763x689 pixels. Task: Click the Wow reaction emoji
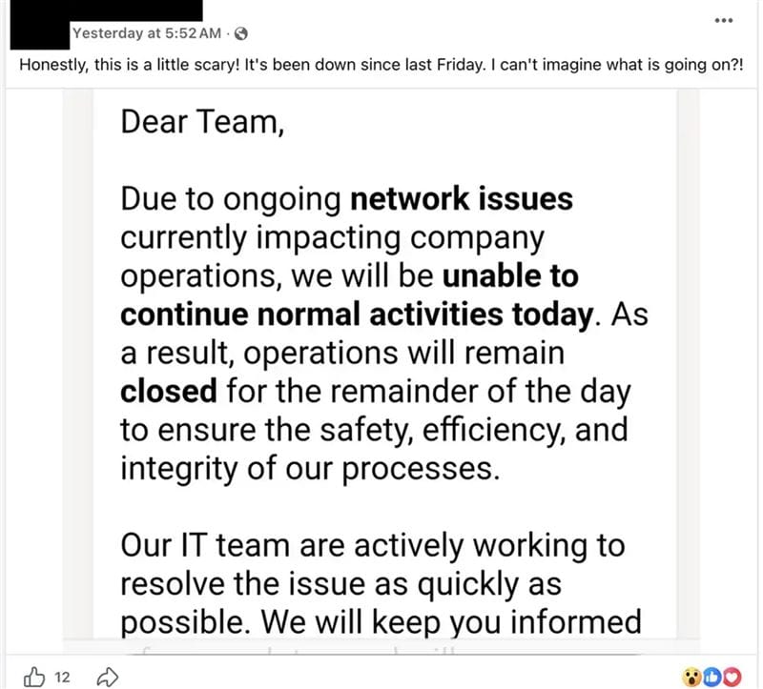pyautogui.click(x=691, y=677)
